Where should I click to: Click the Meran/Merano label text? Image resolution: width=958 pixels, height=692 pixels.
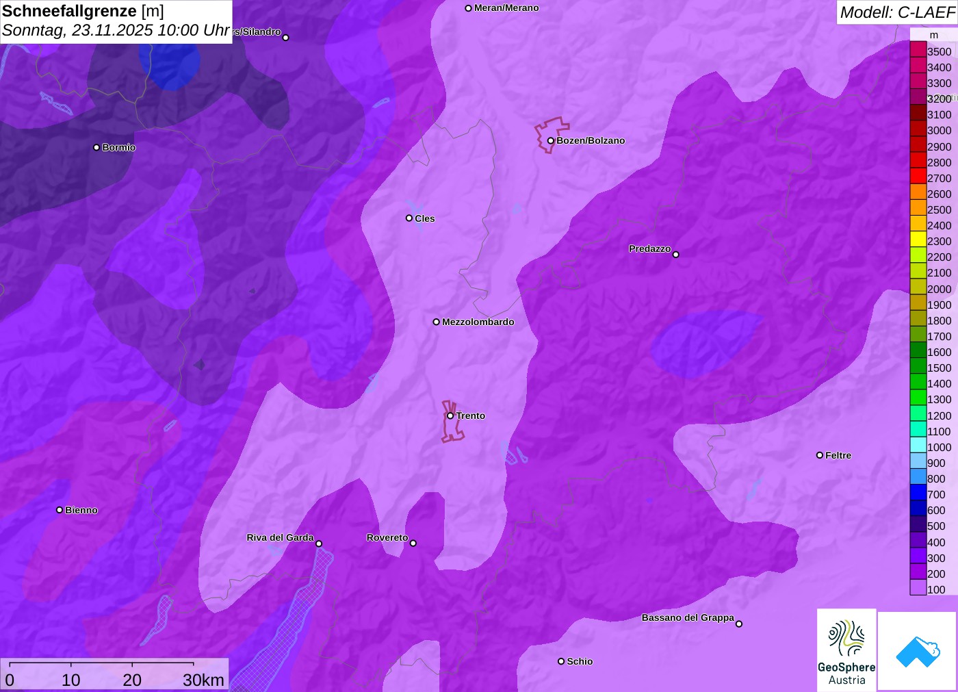pyautogui.click(x=506, y=8)
